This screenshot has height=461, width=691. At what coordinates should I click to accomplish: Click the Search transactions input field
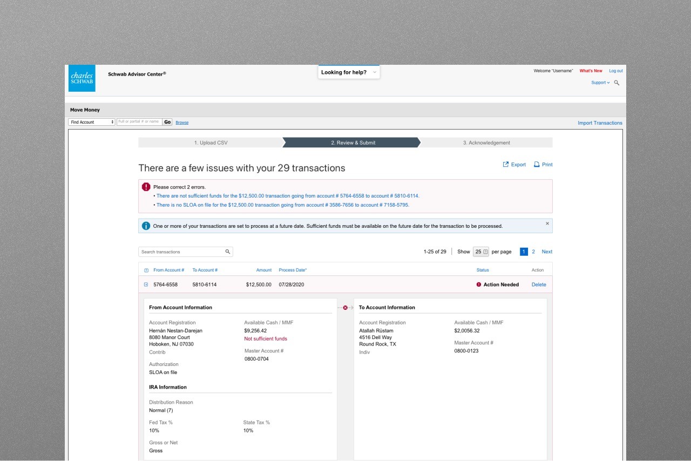click(181, 252)
